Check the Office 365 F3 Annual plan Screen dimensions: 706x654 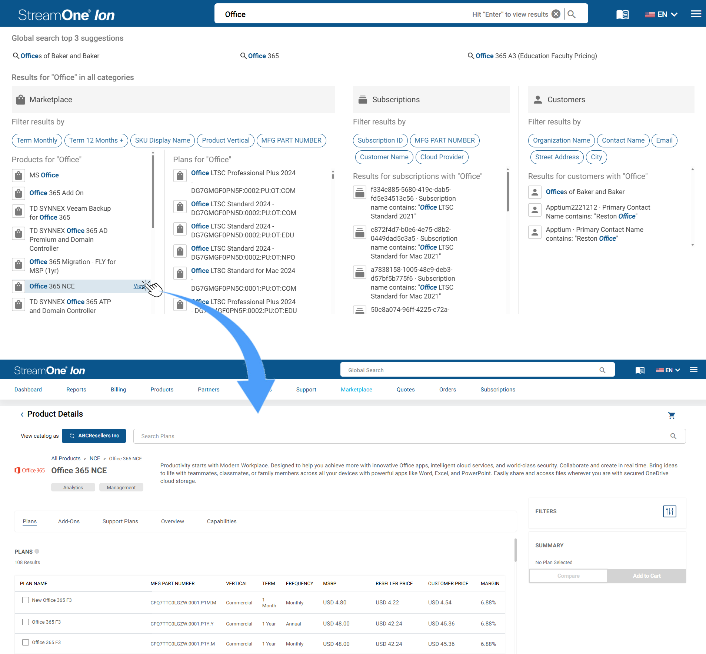tap(26, 622)
